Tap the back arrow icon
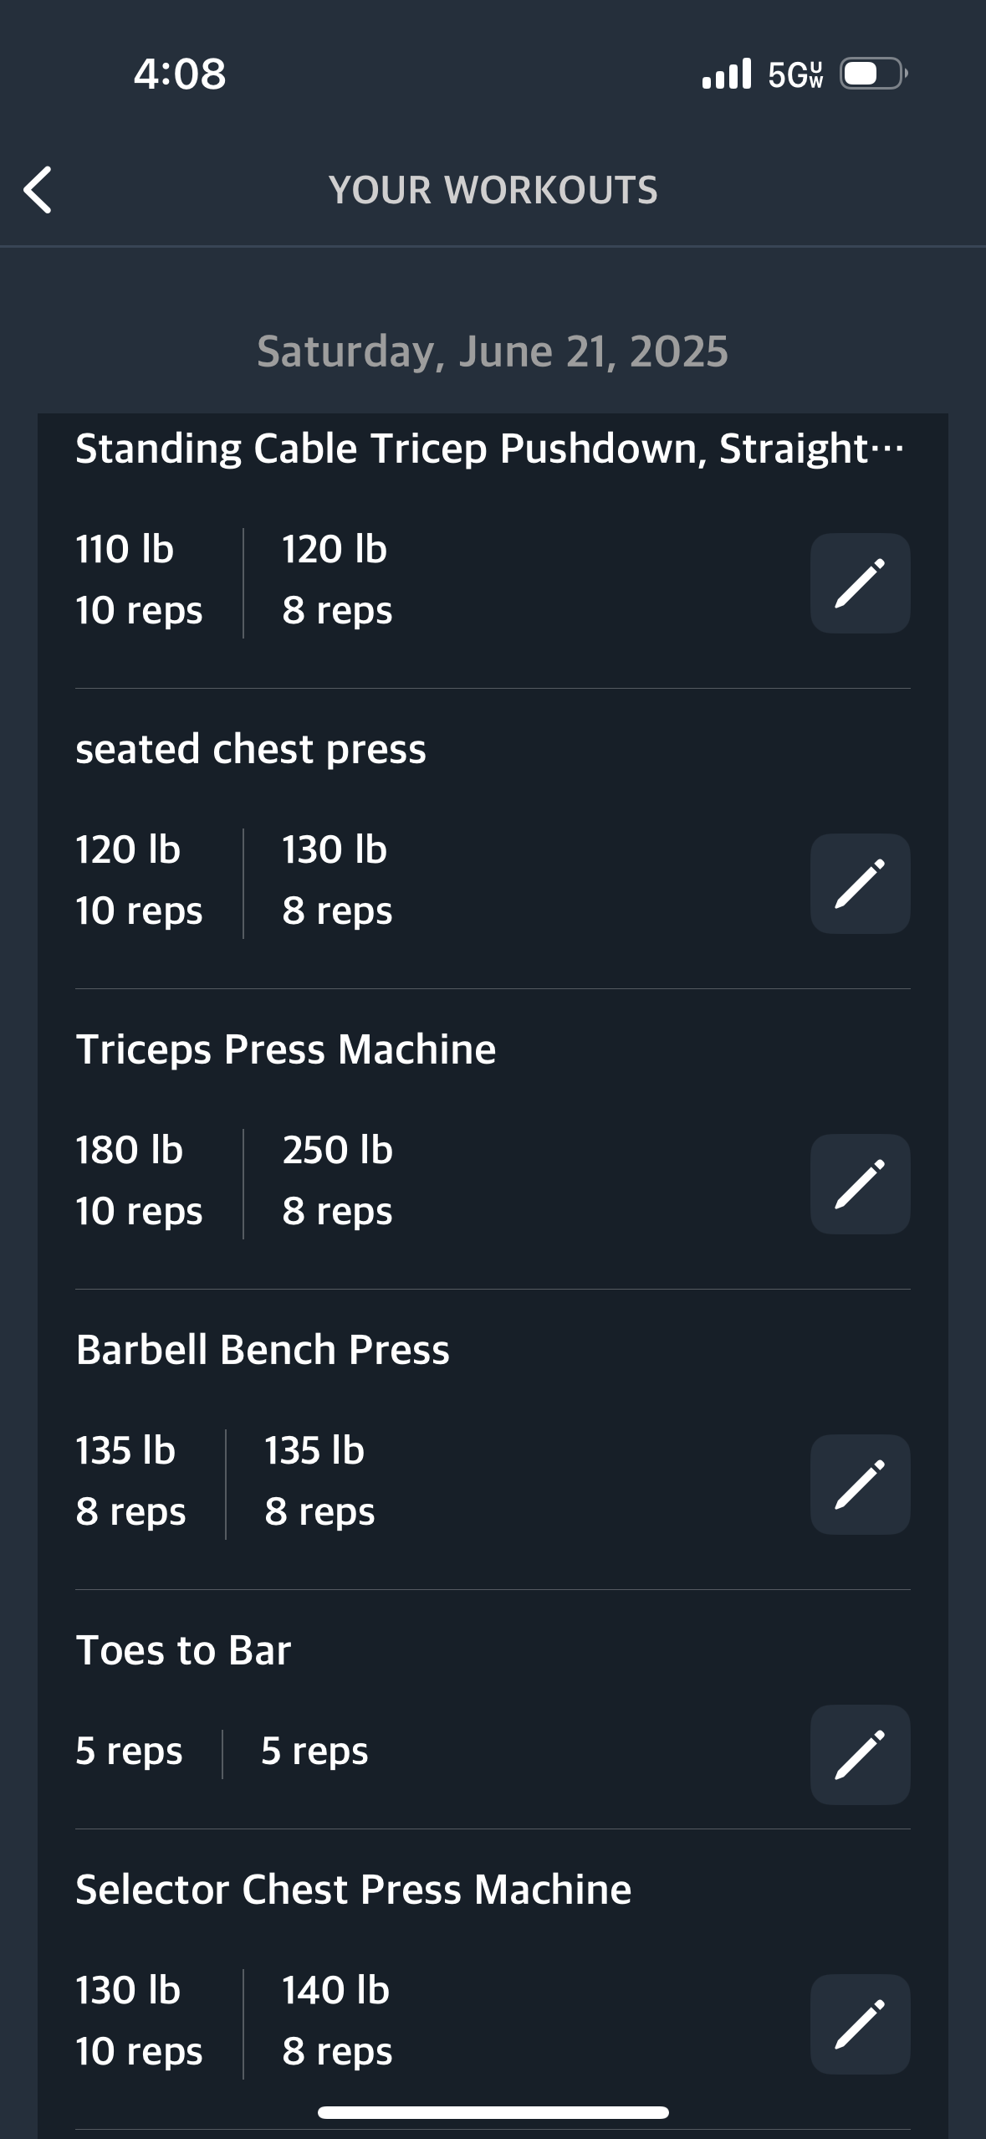 (38, 190)
